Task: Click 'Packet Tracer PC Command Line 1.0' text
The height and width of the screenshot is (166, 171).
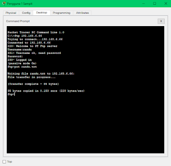Action: click(36, 33)
